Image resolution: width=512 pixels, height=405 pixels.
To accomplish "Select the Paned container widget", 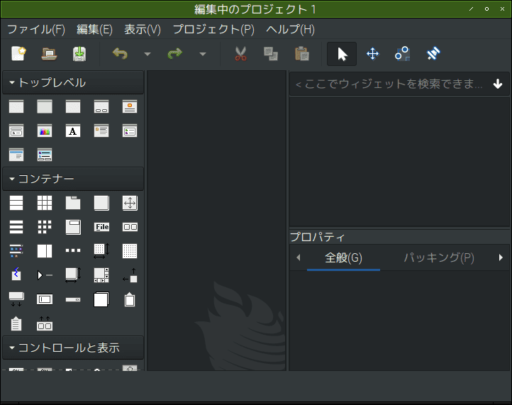I will [x=45, y=251].
